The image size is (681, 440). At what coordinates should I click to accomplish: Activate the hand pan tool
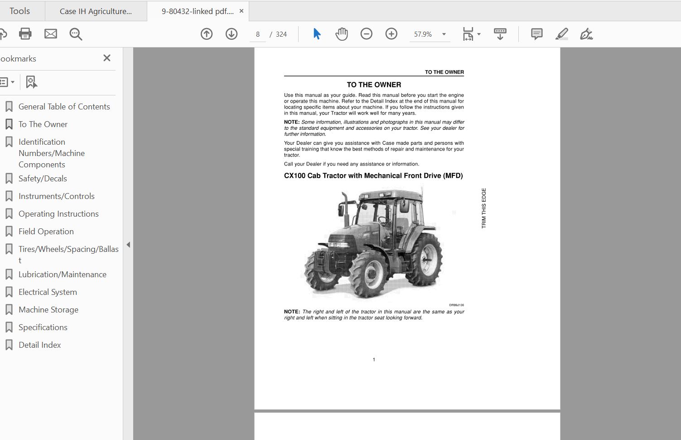341,34
